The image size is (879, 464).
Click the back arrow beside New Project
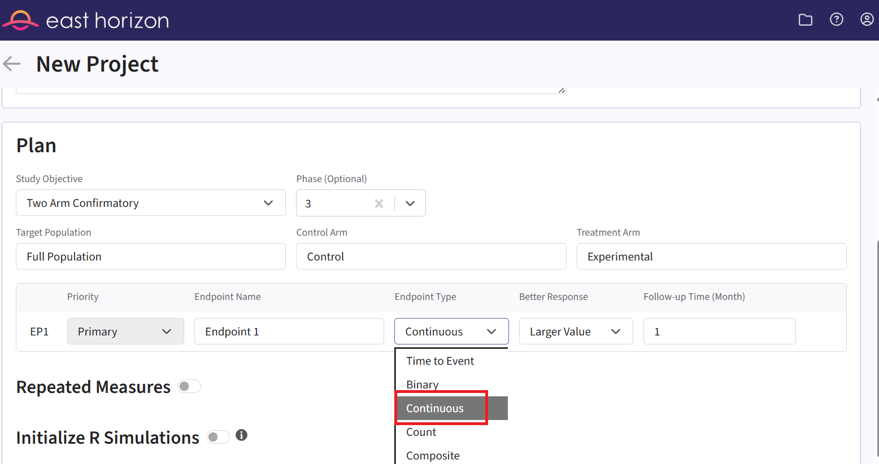[12, 64]
